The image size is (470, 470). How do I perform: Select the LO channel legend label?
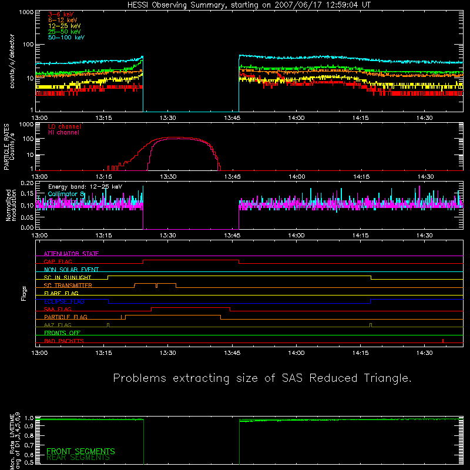pos(65,126)
